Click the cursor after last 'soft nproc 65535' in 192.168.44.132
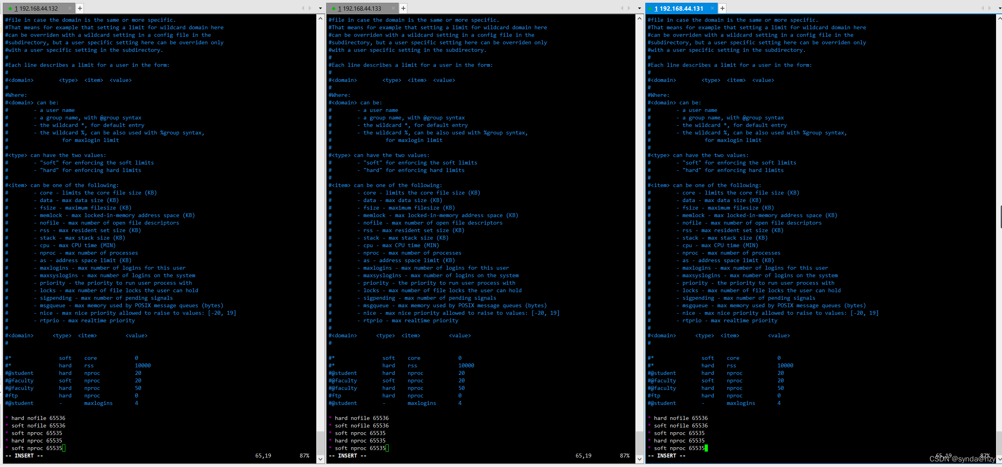Image resolution: width=1002 pixels, height=467 pixels. click(x=64, y=448)
